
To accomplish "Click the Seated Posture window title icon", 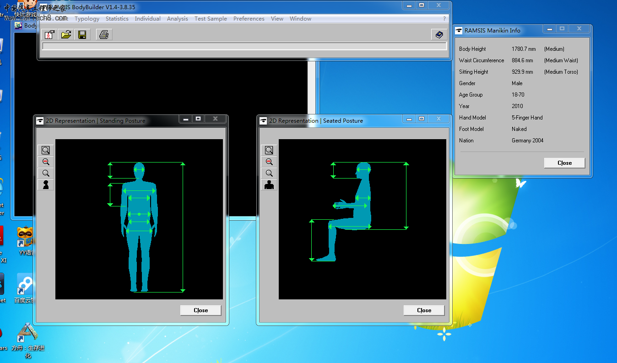I will 263,121.
